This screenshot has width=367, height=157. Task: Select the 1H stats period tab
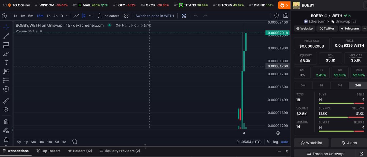pos(321,85)
